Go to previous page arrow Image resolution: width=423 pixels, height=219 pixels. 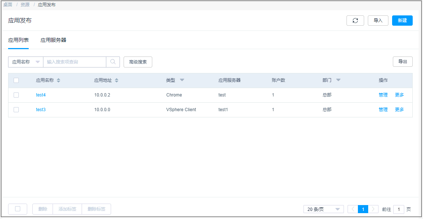[x=353, y=209]
